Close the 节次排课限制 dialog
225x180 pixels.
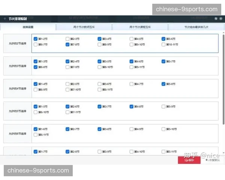(x=222, y=18)
